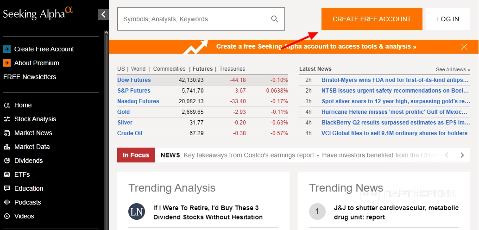Open the Dow Futures quote link
The height and width of the screenshot is (230, 479).
(x=134, y=80)
